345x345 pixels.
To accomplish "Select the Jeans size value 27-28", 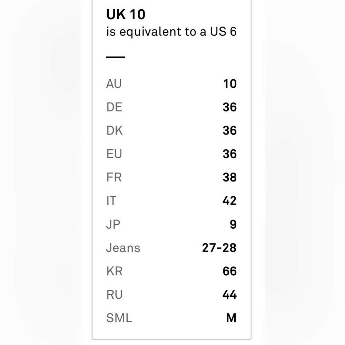I will click(219, 248).
